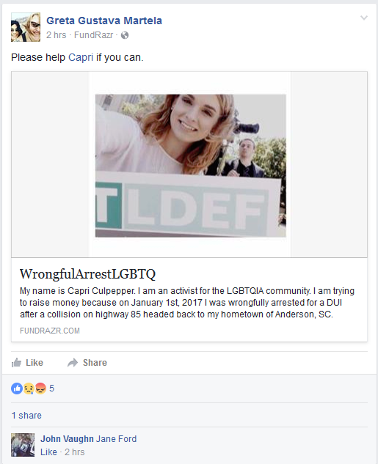Open the 1 share link
The width and height of the screenshot is (378, 464).
pyautogui.click(x=26, y=416)
